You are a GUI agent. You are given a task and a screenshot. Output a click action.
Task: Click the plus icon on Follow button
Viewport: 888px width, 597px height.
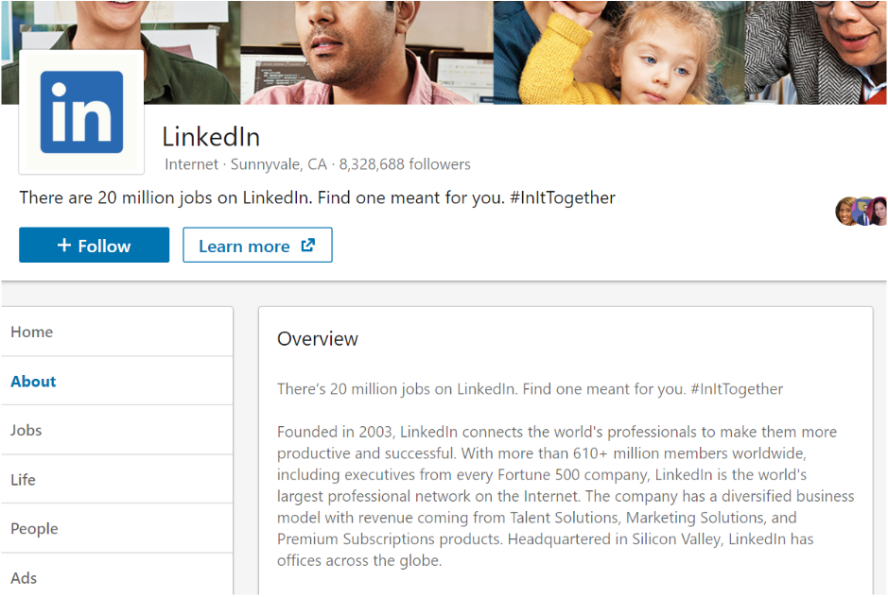click(x=64, y=246)
